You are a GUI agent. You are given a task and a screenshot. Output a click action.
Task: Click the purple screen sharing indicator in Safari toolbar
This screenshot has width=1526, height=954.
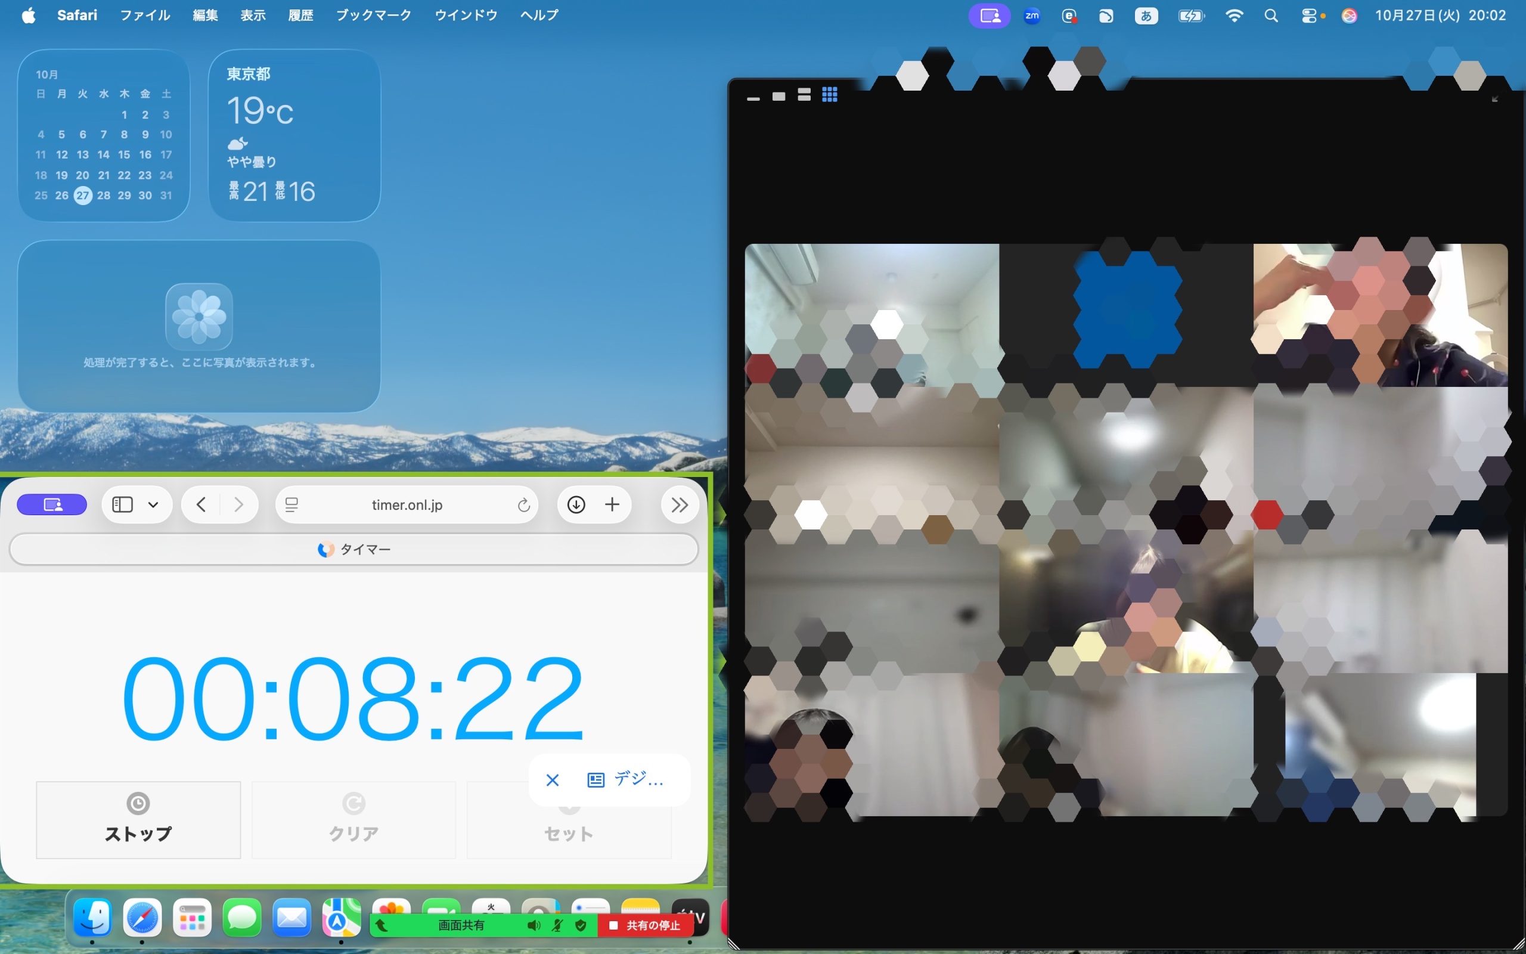click(52, 505)
